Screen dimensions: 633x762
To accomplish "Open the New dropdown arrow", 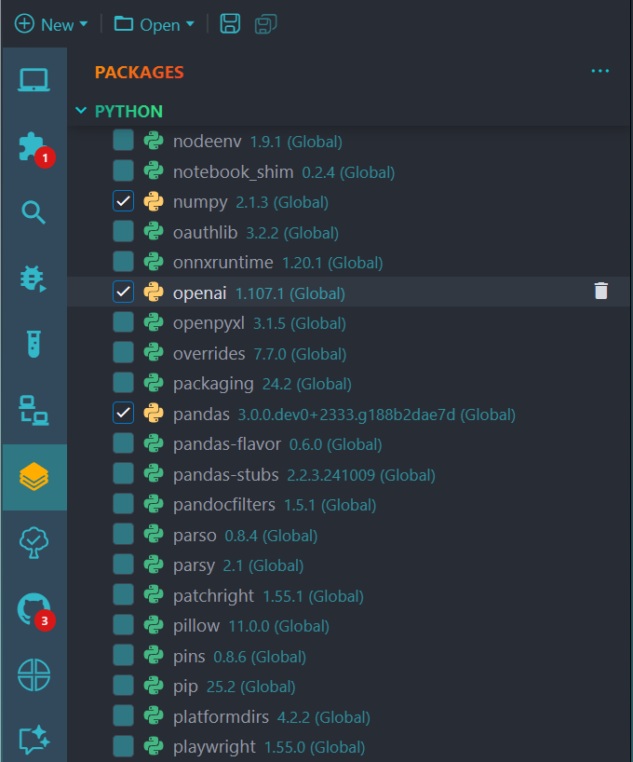I will [x=84, y=24].
